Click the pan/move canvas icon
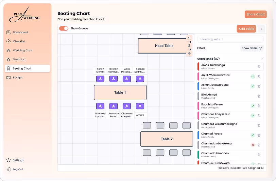The width and height of the screenshot is (276, 181). coord(189,53)
